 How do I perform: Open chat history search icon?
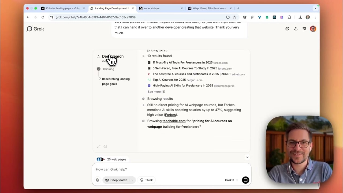tap(304, 29)
